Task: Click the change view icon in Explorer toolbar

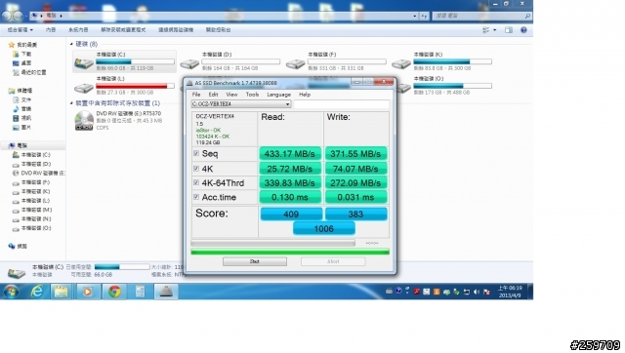Action: pyautogui.click(x=485, y=30)
